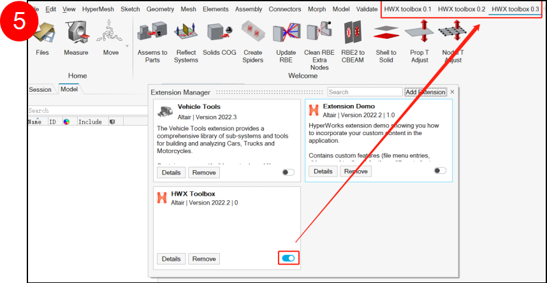Open the Model ribbon menu item
This screenshot has height=283, width=547.
341,10
